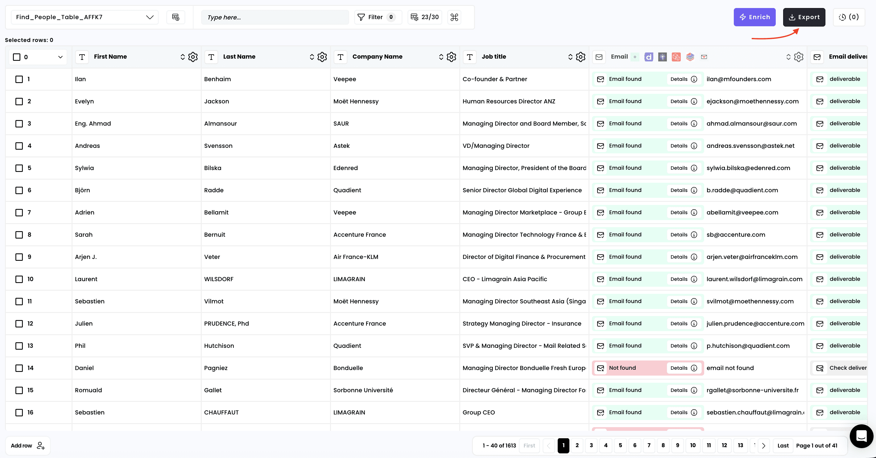Check the checkbox for row 1 Ilan
This screenshot has width=876, height=458.
point(19,79)
